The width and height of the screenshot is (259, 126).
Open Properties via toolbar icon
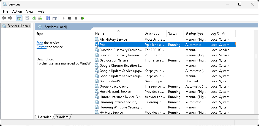point(27,18)
